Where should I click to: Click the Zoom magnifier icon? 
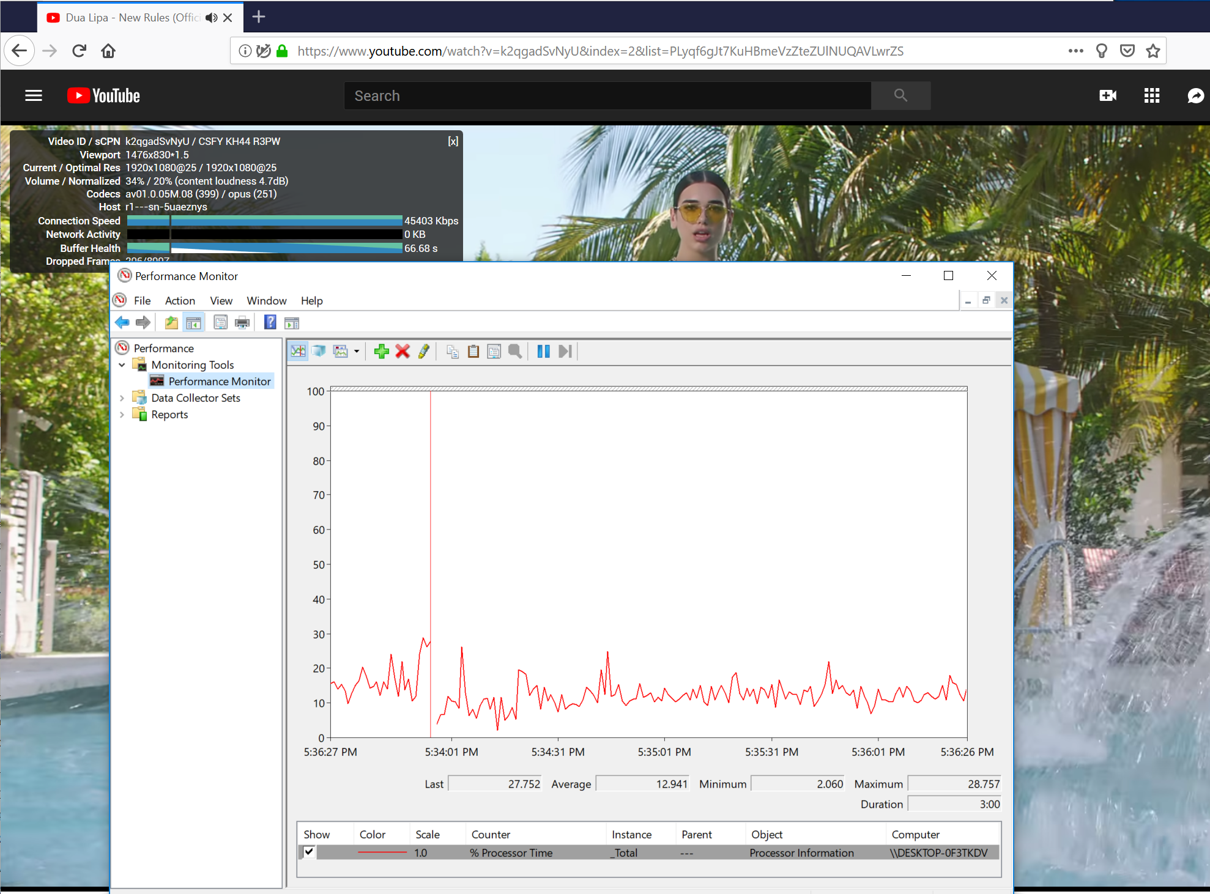coord(515,351)
